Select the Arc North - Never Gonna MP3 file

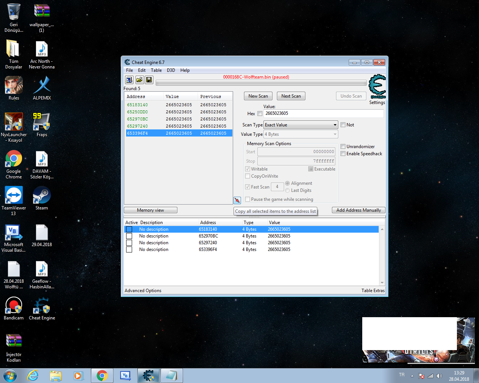click(42, 55)
